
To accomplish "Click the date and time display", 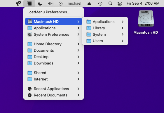I will point(143,3).
